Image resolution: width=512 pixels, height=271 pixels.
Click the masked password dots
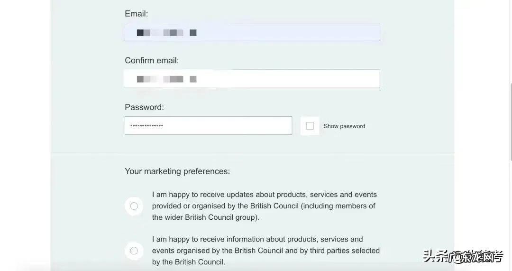click(146, 126)
